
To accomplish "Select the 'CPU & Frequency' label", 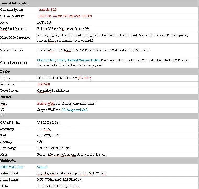I will (12, 16).
